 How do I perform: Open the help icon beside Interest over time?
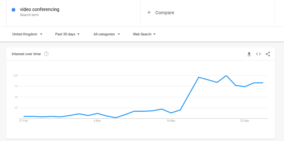click(x=46, y=54)
